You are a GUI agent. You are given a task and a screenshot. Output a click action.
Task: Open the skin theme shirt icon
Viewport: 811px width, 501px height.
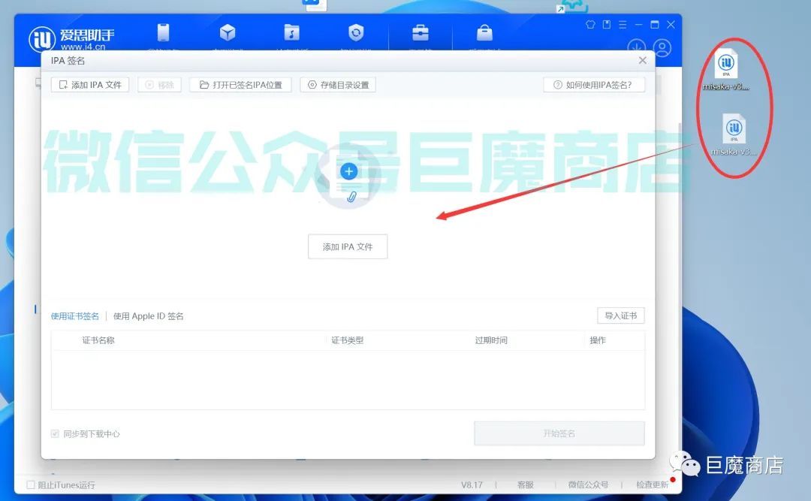[590, 24]
